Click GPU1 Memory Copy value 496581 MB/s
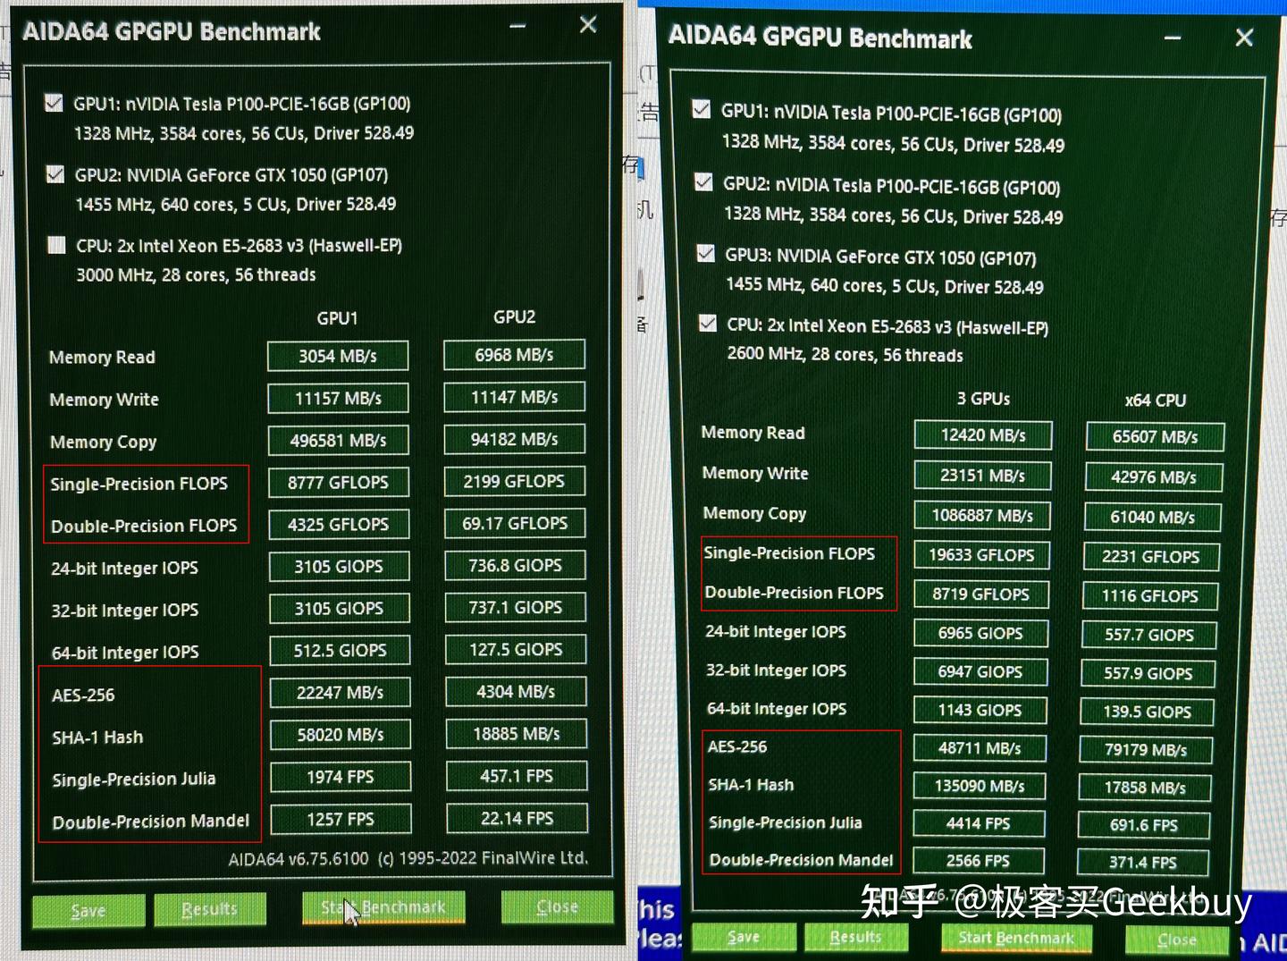Image resolution: width=1287 pixels, height=961 pixels. click(338, 440)
